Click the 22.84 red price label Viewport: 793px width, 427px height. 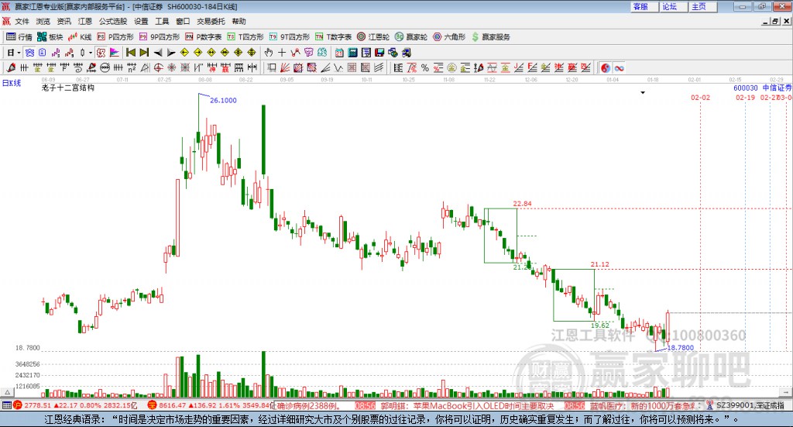pyautogui.click(x=523, y=204)
